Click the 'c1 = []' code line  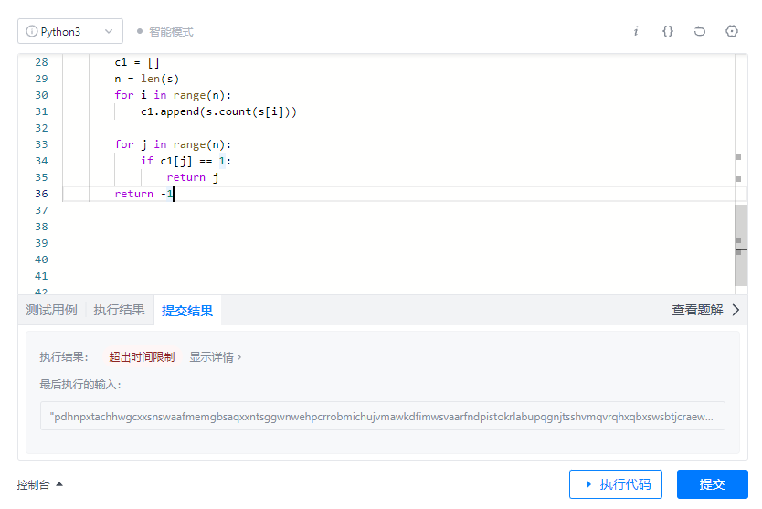click(137, 62)
